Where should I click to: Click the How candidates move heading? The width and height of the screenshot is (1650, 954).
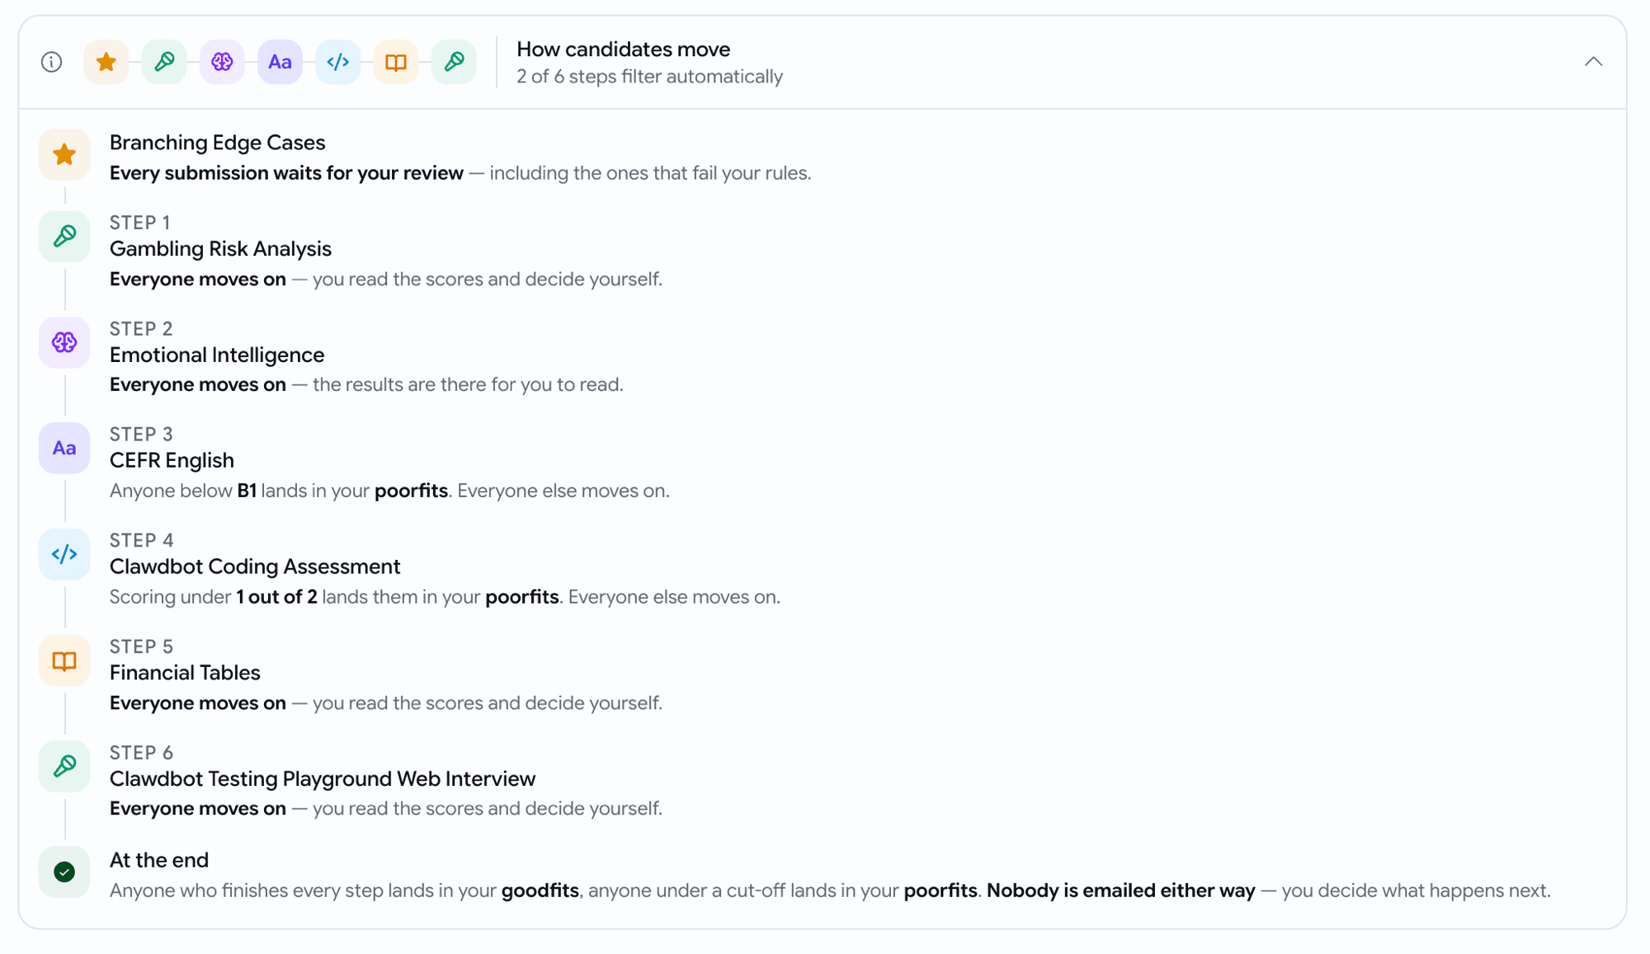click(623, 49)
